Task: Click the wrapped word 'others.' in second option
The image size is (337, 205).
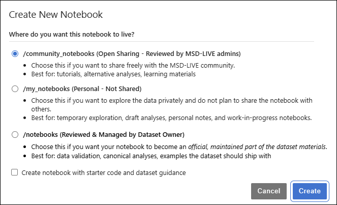Action: 41,109
